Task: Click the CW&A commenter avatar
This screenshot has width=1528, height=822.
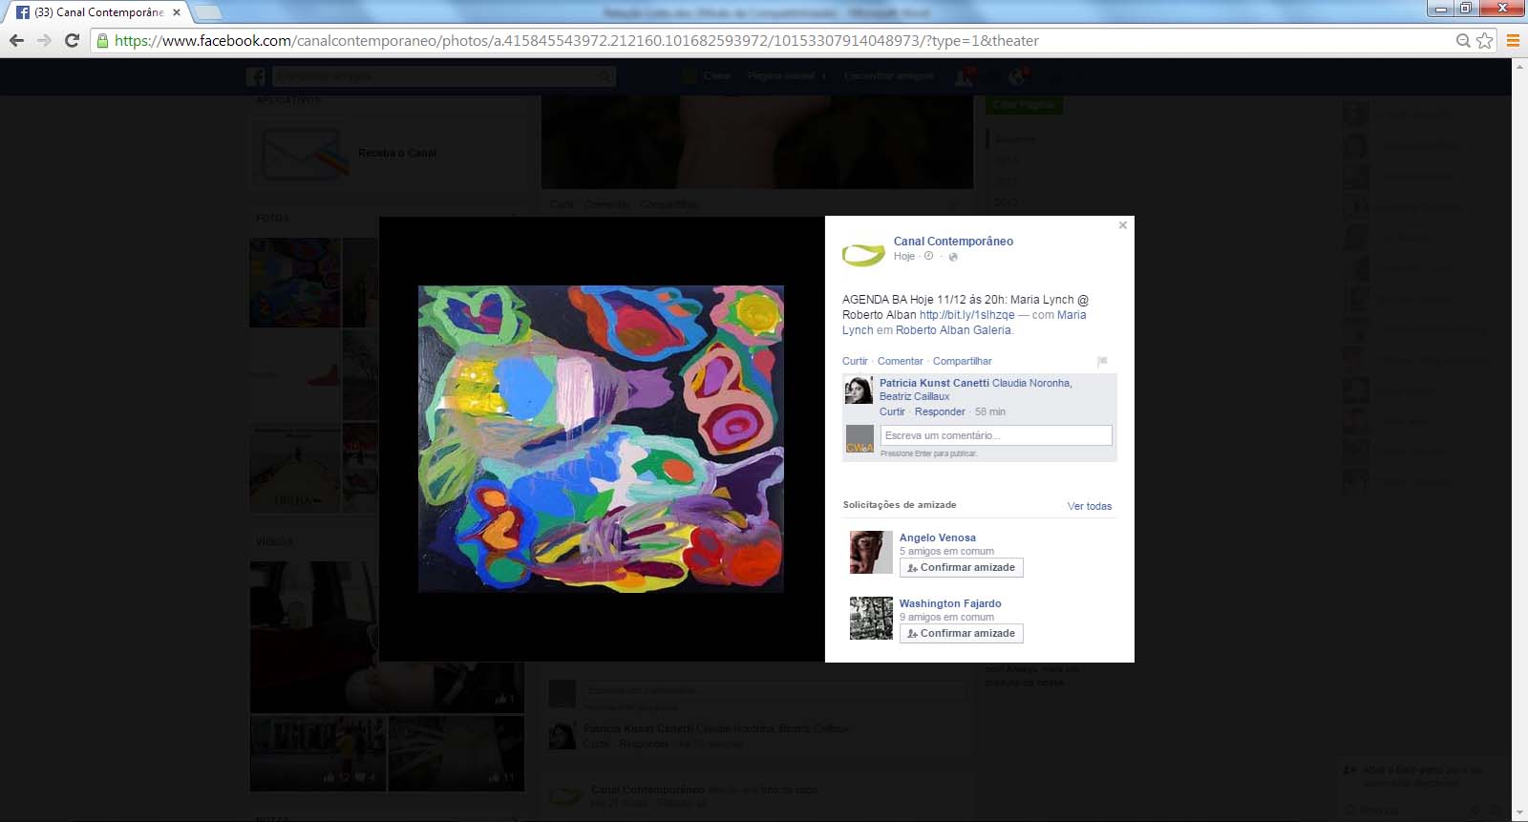Action: pyautogui.click(x=859, y=439)
